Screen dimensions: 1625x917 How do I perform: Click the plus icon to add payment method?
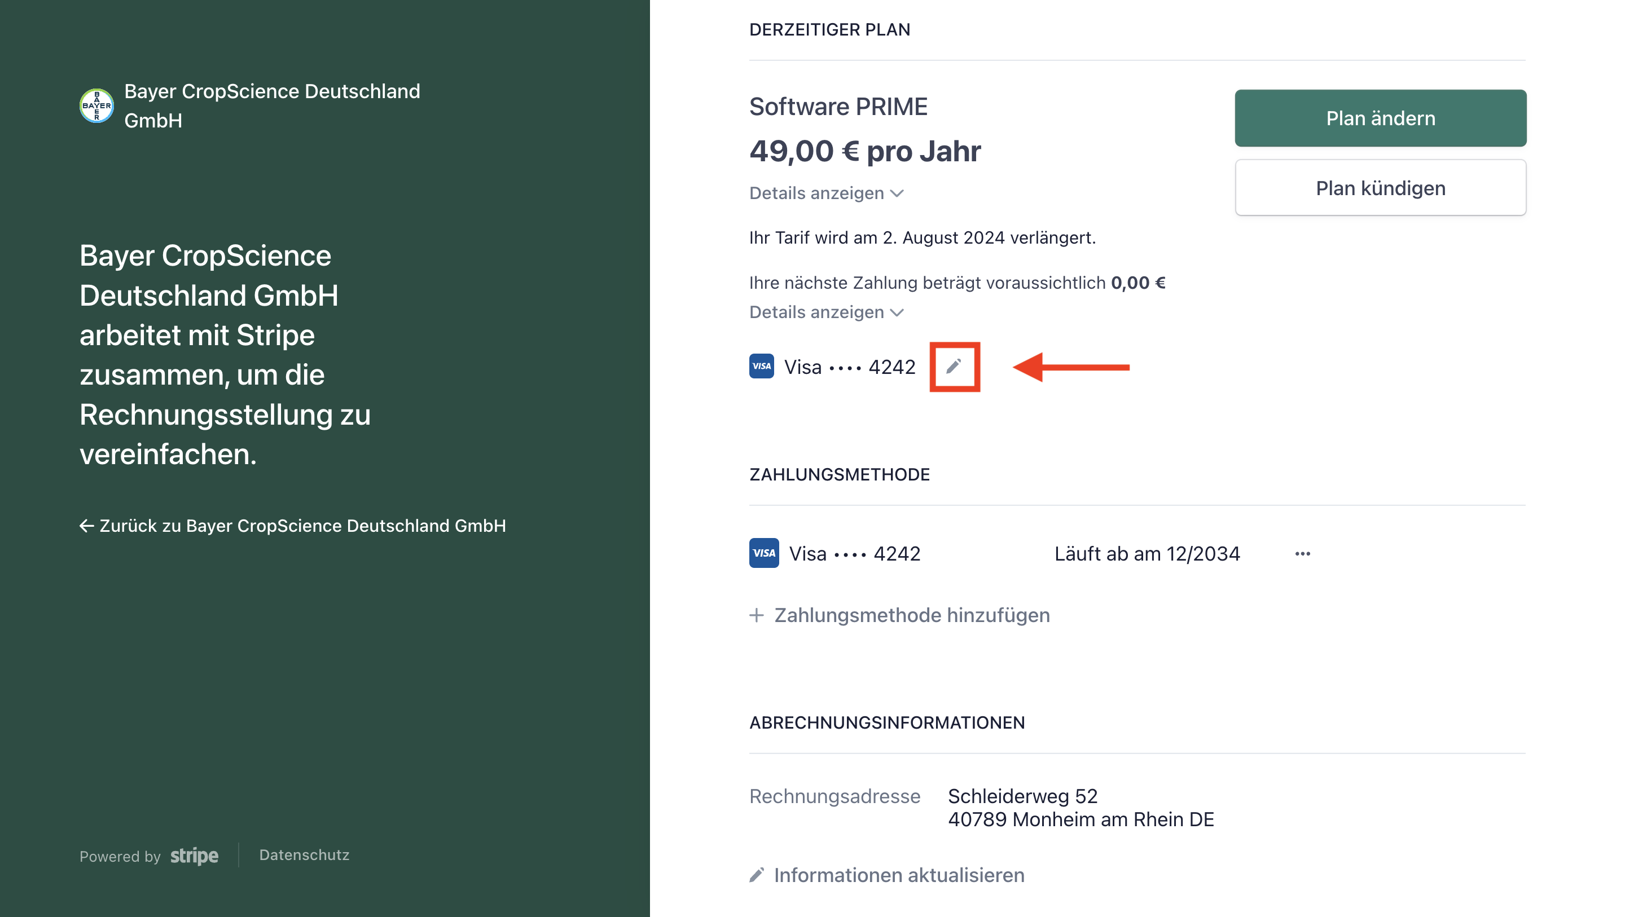pos(756,615)
